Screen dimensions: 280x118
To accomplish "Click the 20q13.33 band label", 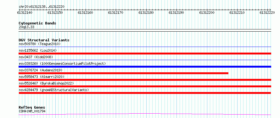I will 26,27.
